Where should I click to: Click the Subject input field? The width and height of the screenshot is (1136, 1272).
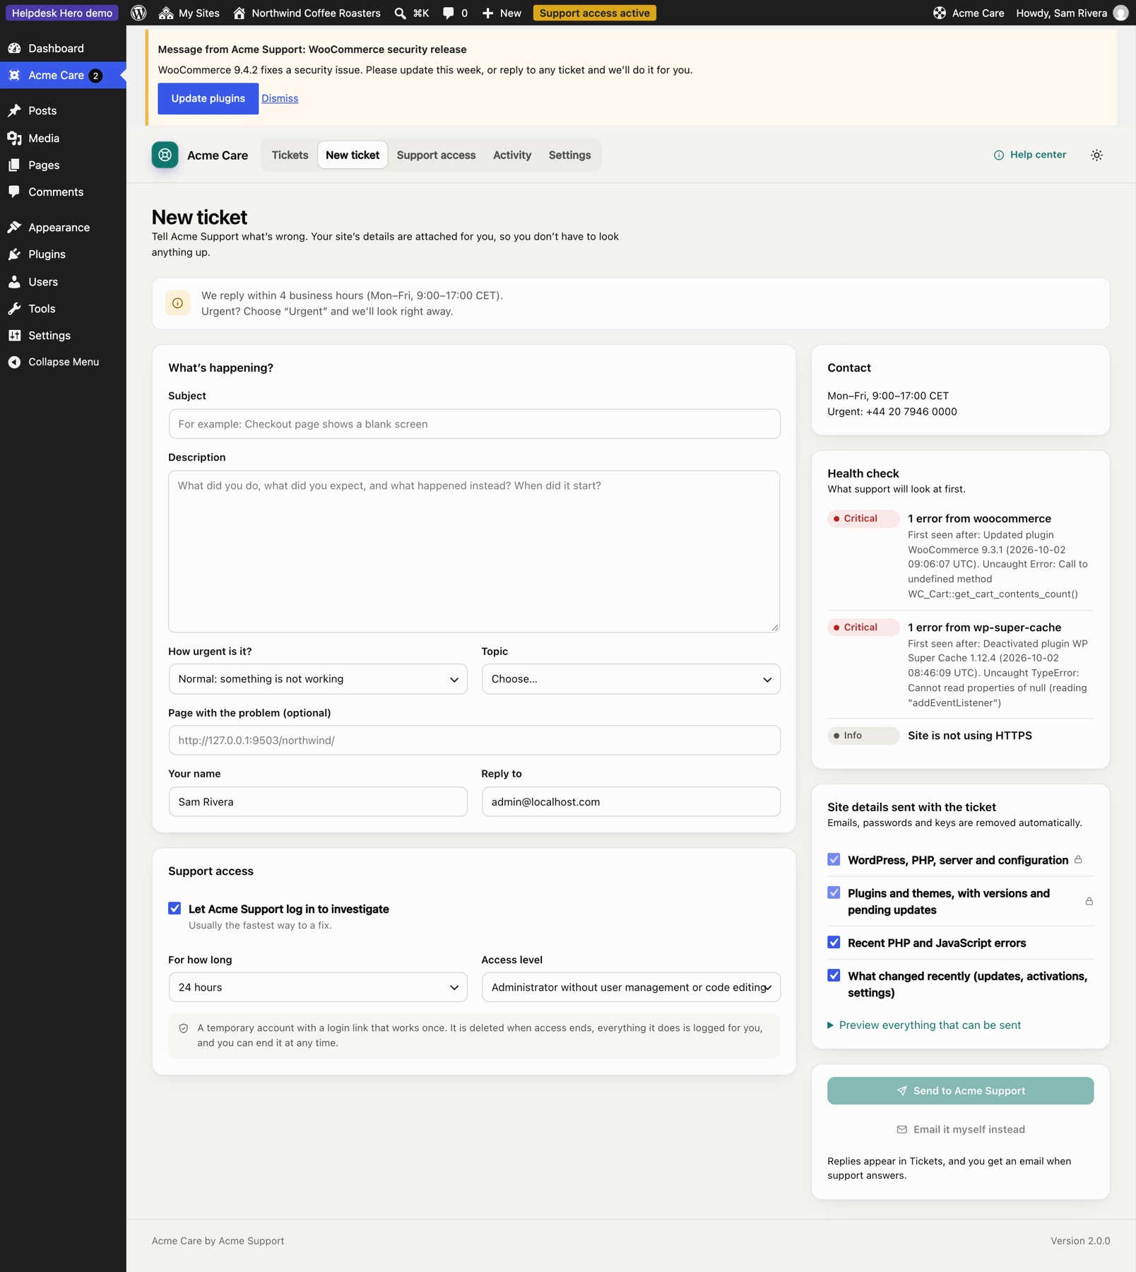[475, 424]
